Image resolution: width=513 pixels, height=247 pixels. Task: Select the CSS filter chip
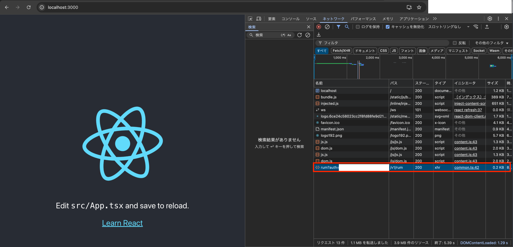pyautogui.click(x=384, y=51)
